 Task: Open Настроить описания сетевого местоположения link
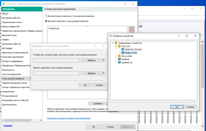[69, 118]
